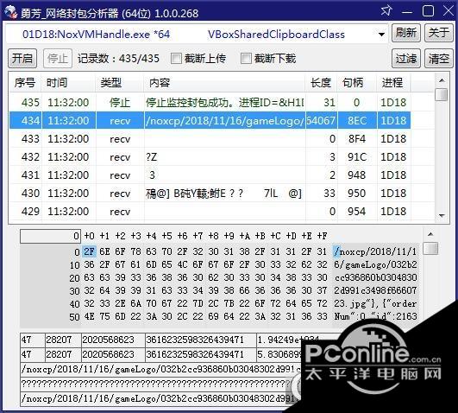Select packet row 434 with /noxcp path
This screenshot has height=413, width=458.
click(210, 120)
